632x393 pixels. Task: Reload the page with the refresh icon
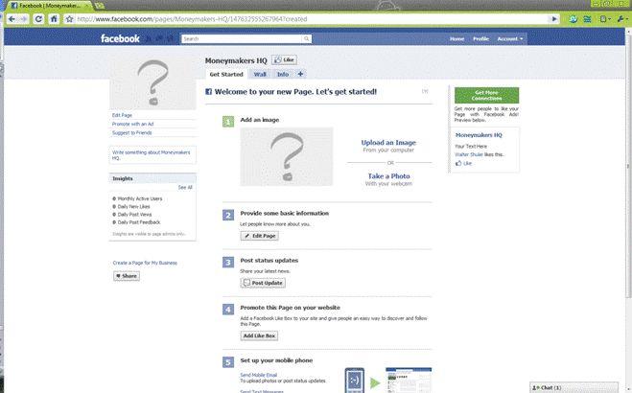click(x=38, y=18)
